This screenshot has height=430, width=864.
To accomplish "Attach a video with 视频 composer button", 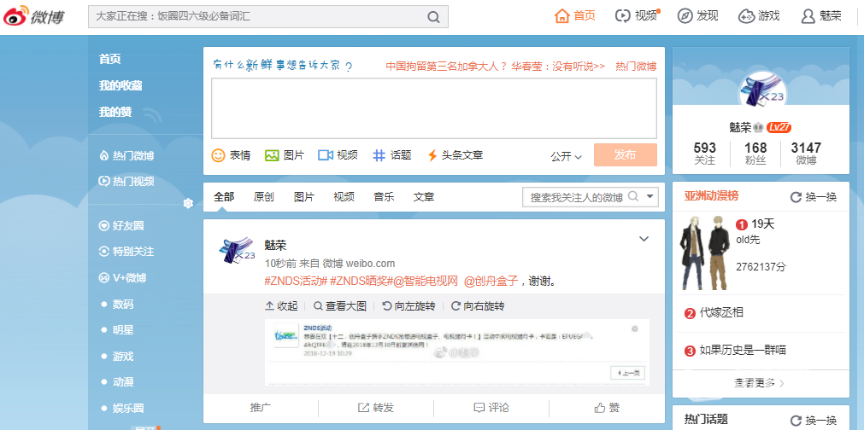I will pyautogui.click(x=338, y=155).
